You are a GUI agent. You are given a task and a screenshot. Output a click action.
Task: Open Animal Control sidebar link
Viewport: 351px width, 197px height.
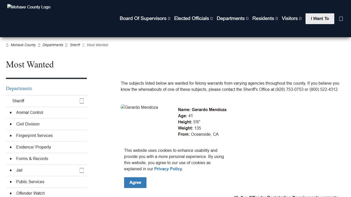30,113
